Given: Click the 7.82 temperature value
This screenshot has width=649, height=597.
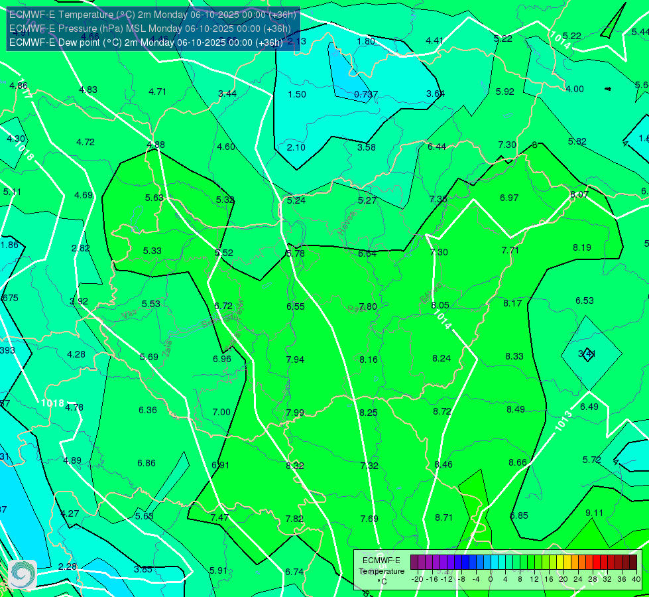Looking at the screenshot, I should pos(294,519).
